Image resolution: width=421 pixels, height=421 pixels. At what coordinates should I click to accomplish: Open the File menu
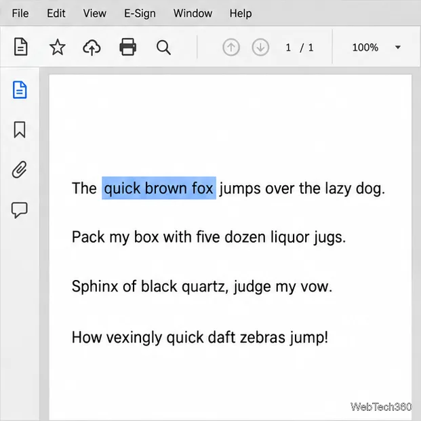pyautogui.click(x=20, y=13)
